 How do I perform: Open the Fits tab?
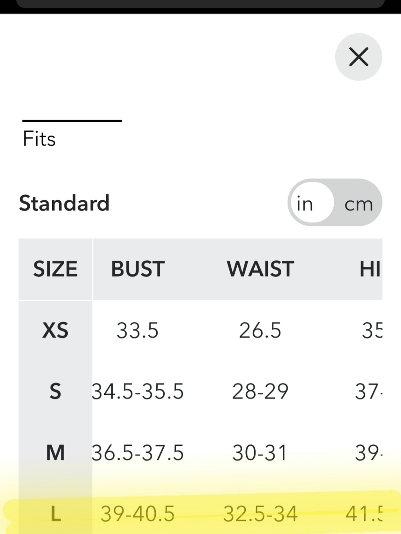(x=39, y=139)
